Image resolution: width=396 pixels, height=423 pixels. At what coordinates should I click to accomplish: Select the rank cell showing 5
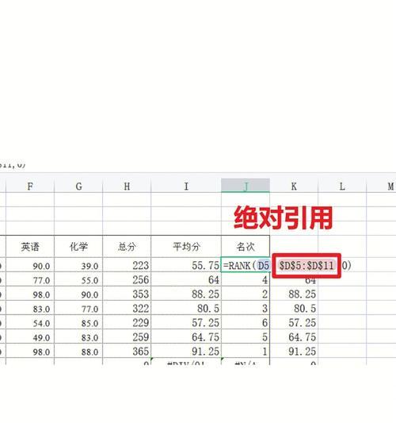coord(246,336)
